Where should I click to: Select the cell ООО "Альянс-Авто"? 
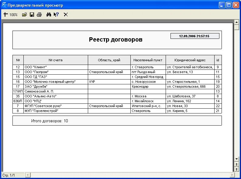coord(56,96)
